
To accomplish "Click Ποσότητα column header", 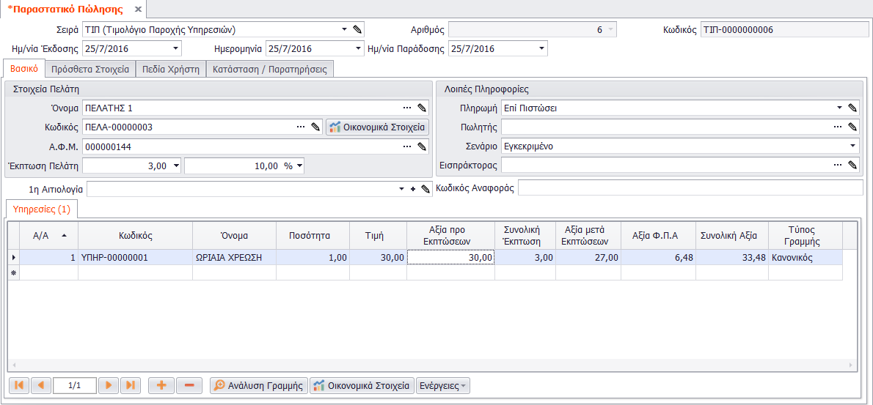I will click(313, 235).
